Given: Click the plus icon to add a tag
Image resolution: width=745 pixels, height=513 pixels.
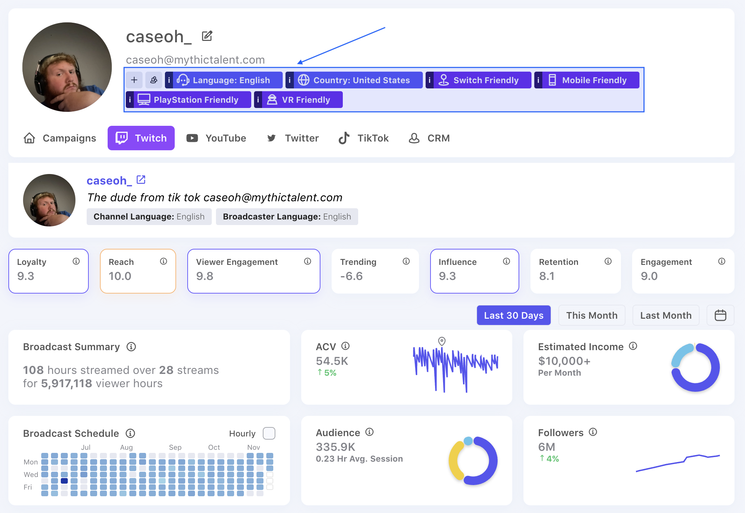Looking at the screenshot, I should pos(134,80).
